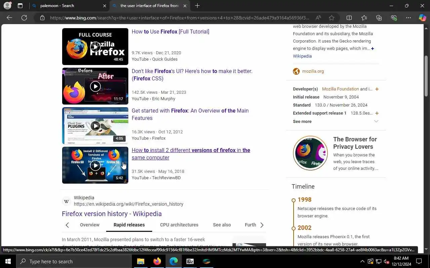Open Firefox version history - Wikipedia result
This screenshot has height=268, width=430.
112,214
